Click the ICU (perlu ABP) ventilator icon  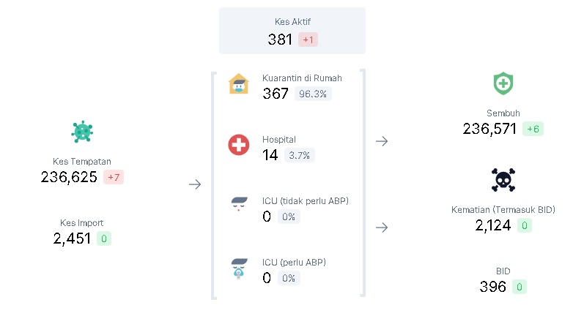click(x=239, y=268)
